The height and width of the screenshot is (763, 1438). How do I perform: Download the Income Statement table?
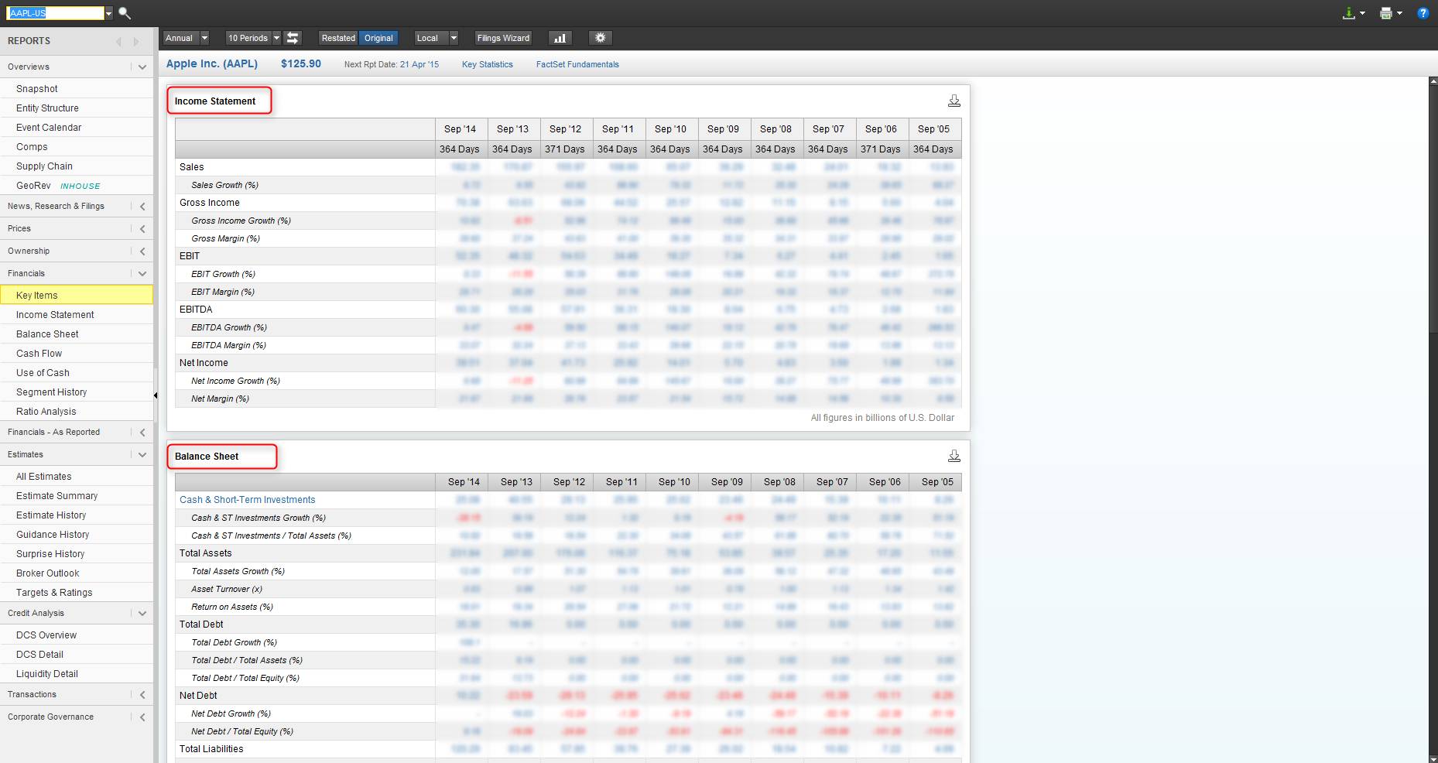coord(954,101)
